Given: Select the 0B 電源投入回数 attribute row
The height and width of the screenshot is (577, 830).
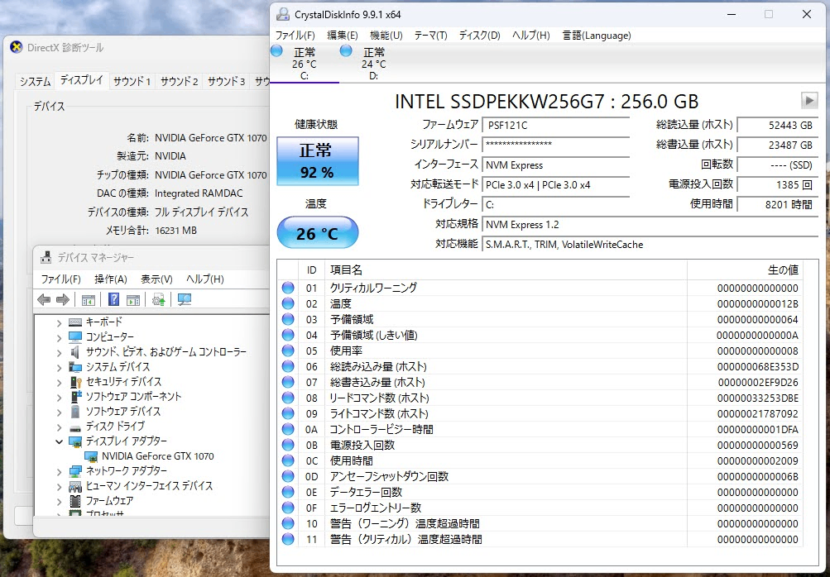Looking at the screenshot, I should (x=540, y=446).
